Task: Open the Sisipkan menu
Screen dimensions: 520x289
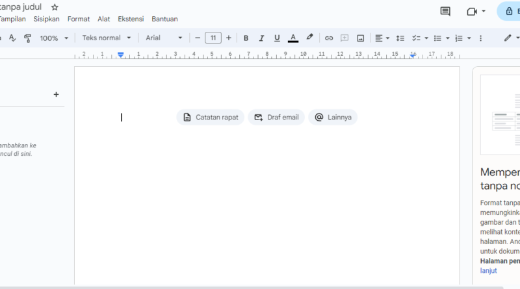Action: 46,19
